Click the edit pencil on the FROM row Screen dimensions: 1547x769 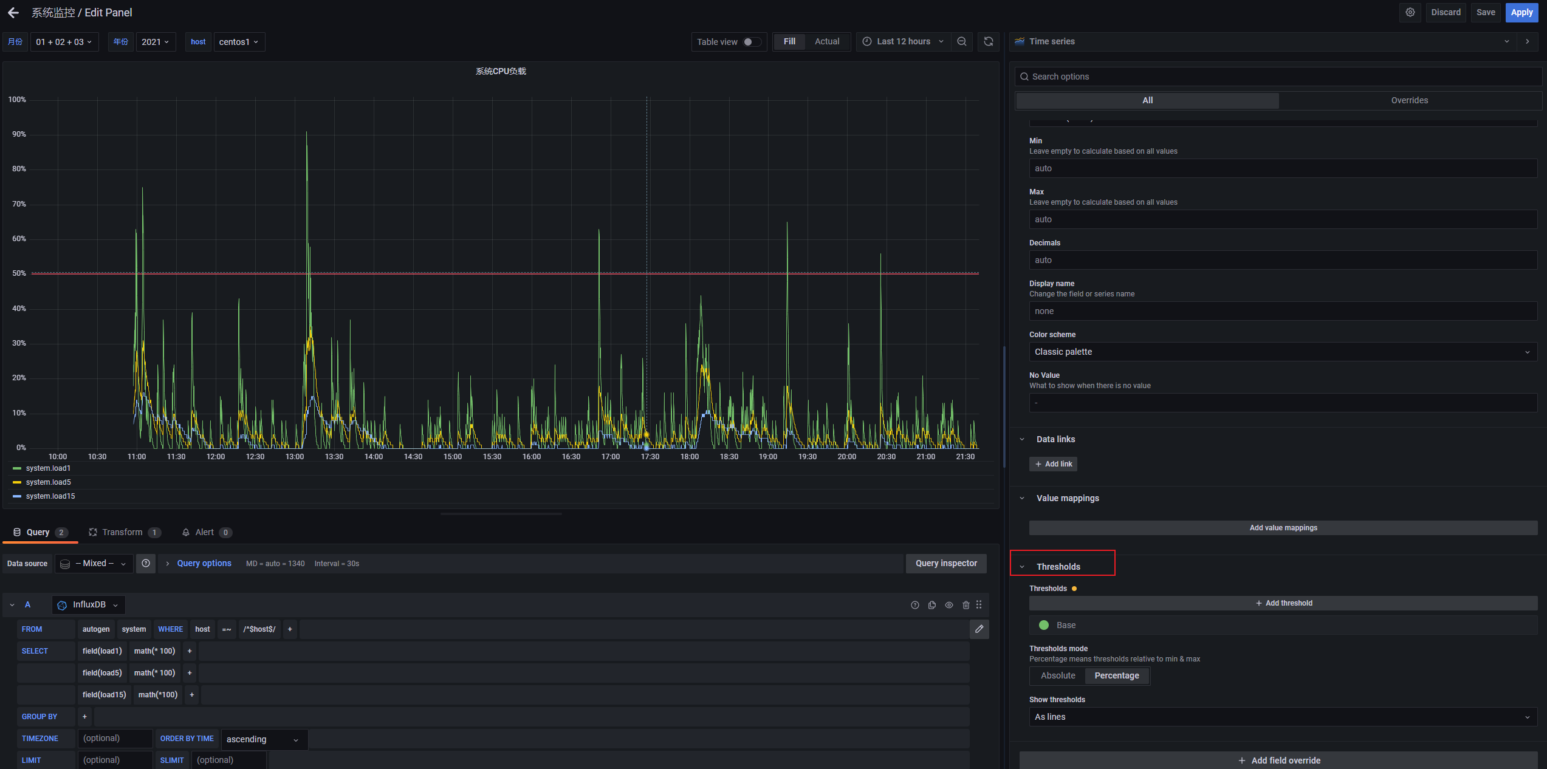point(979,629)
